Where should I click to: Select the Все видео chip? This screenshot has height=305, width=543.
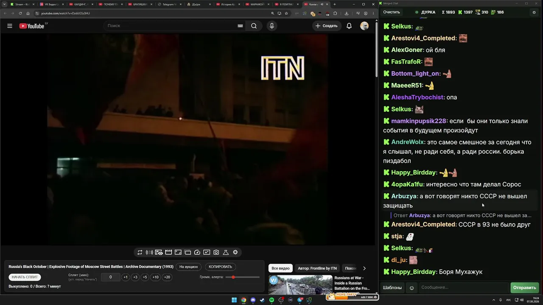(x=280, y=268)
